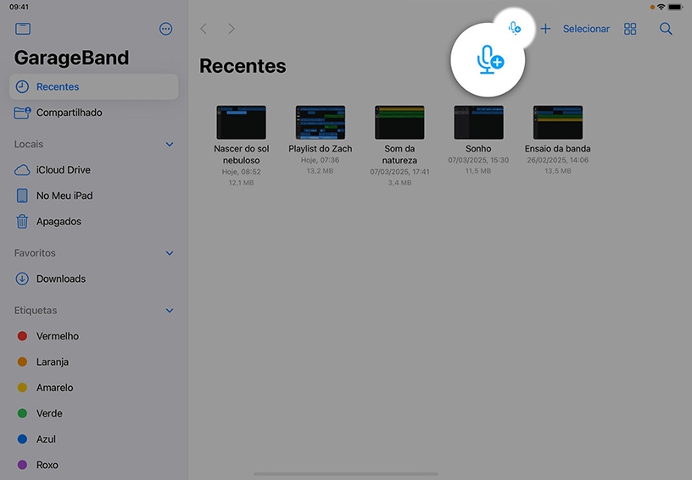Click the shared folder icon beside Compartilhado

click(22, 113)
